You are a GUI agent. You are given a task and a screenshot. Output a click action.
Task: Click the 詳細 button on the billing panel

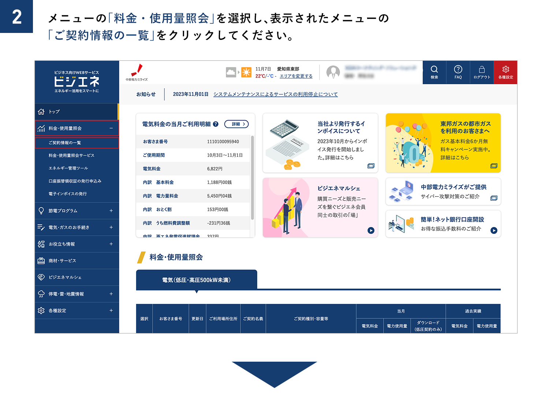pos(236,124)
